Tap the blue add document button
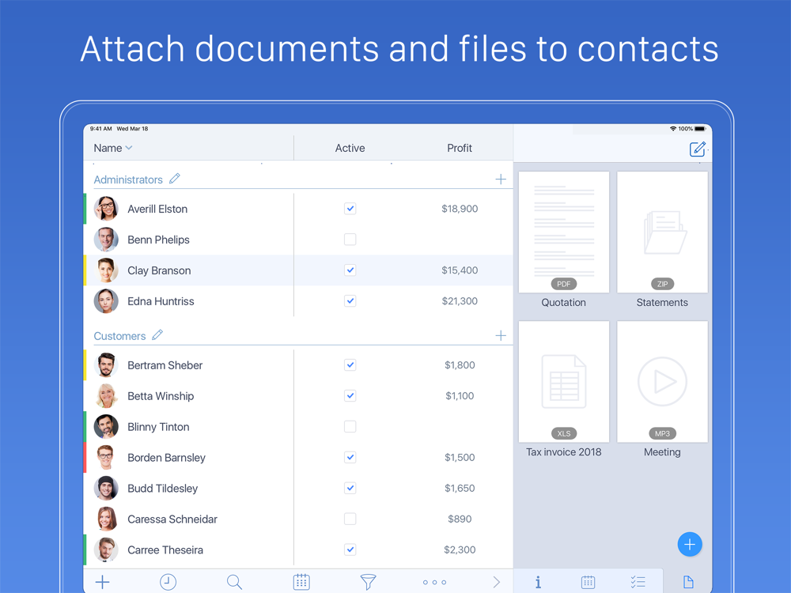The height and width of the screenshot is (593, 791). [x=690, y=545]
